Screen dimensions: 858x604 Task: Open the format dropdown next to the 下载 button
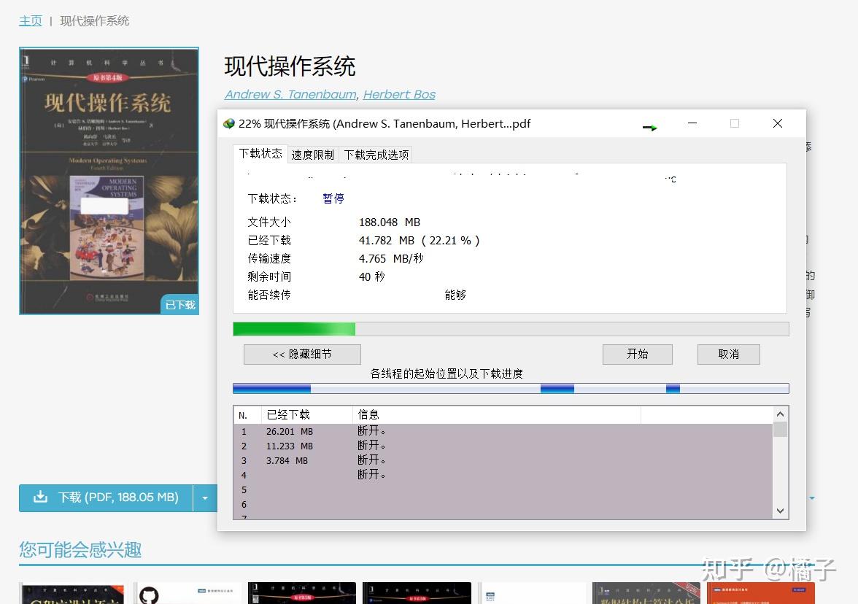pos(205,497)
